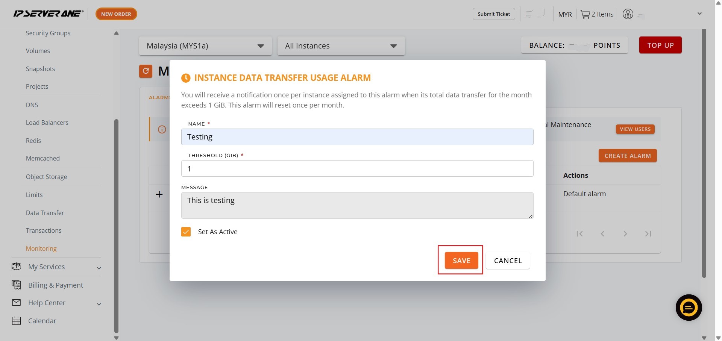
Task: Open the live chat bubble icon
Action: (x=689, y=308)
